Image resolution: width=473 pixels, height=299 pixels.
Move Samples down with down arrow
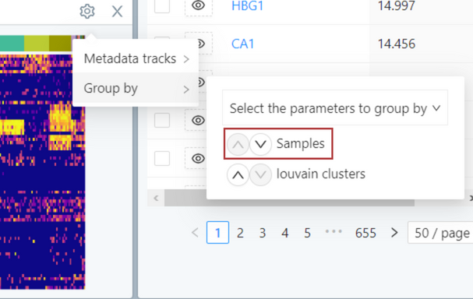[260, 144]
